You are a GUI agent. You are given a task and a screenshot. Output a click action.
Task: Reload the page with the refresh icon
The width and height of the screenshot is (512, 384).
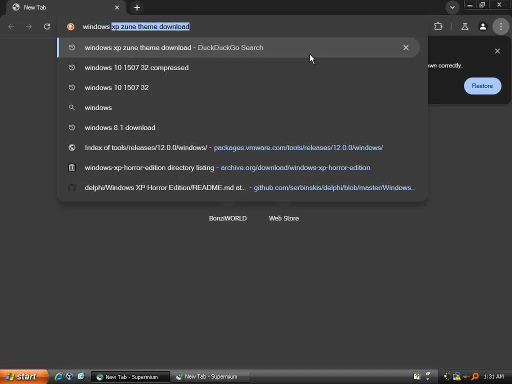pyautogui.click(x=47, y=26)
